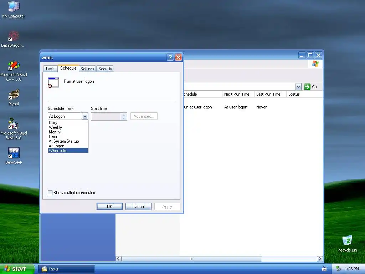
Task: Click the green Go arrow icon
Action: click(307, 87)
